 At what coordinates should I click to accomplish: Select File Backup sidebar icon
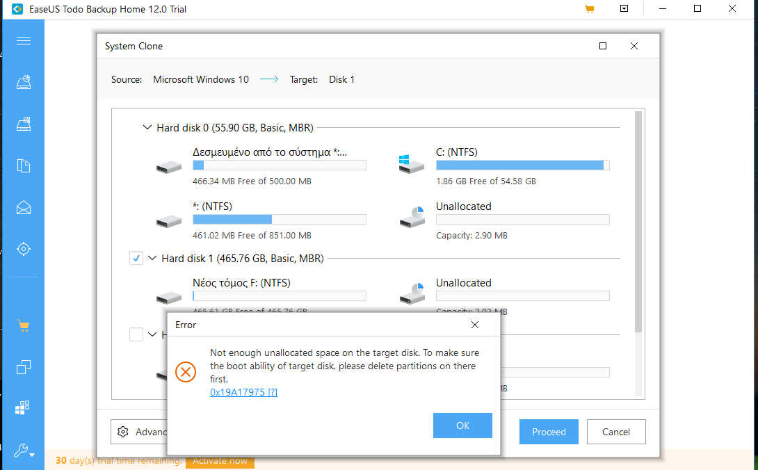click(23, 166)
